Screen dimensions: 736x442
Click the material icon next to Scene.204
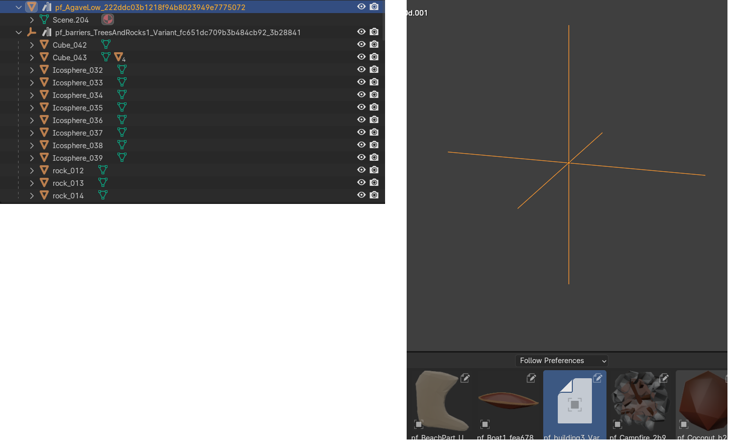click(107, 20)
